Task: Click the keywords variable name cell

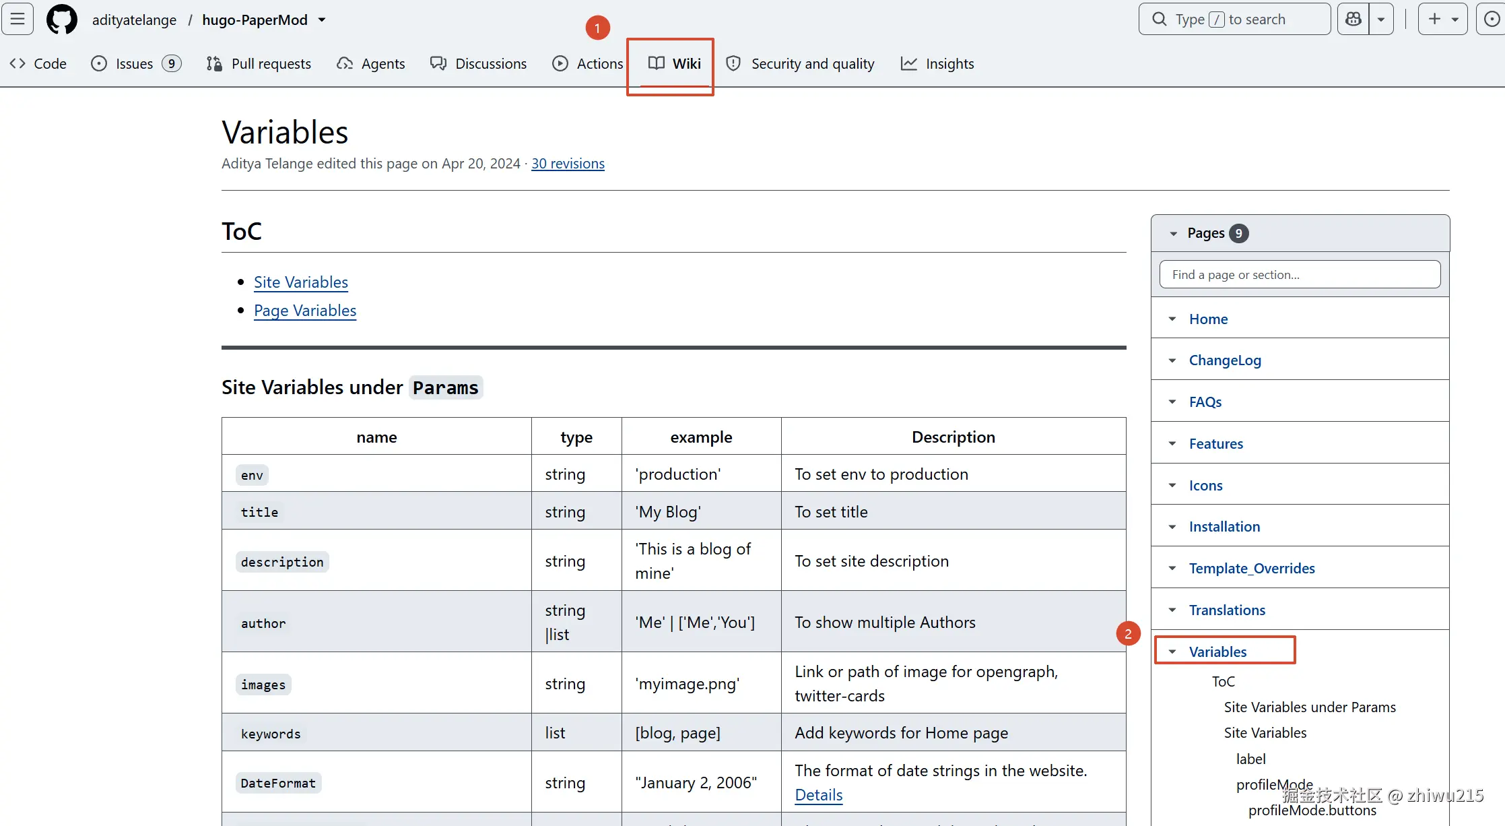Action: pos(376,733)
